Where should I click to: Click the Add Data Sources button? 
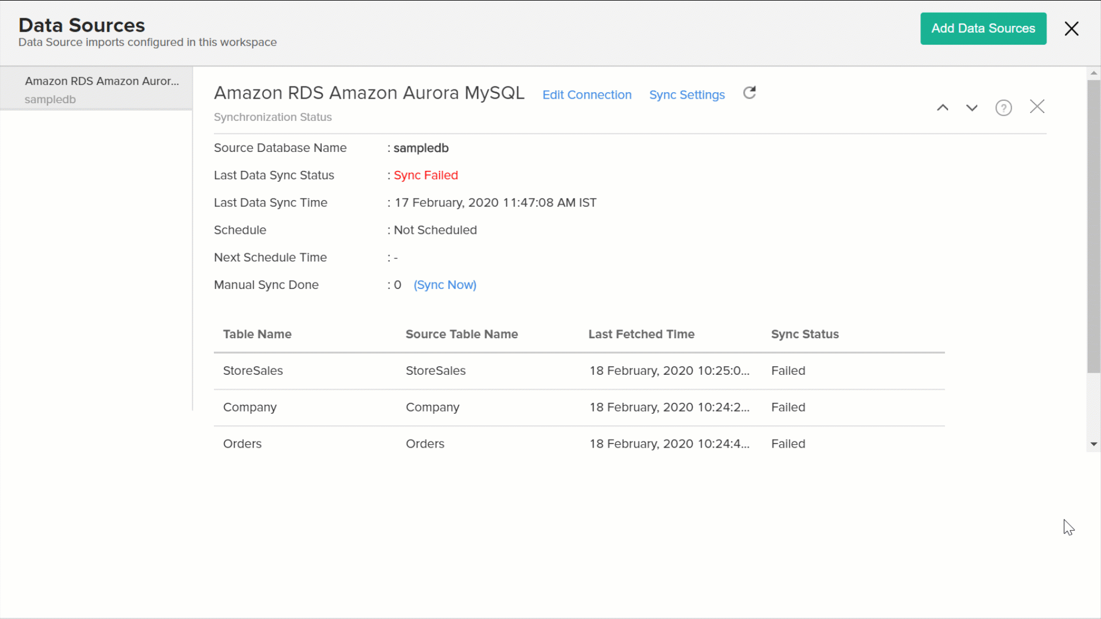[x=983, y=29]
